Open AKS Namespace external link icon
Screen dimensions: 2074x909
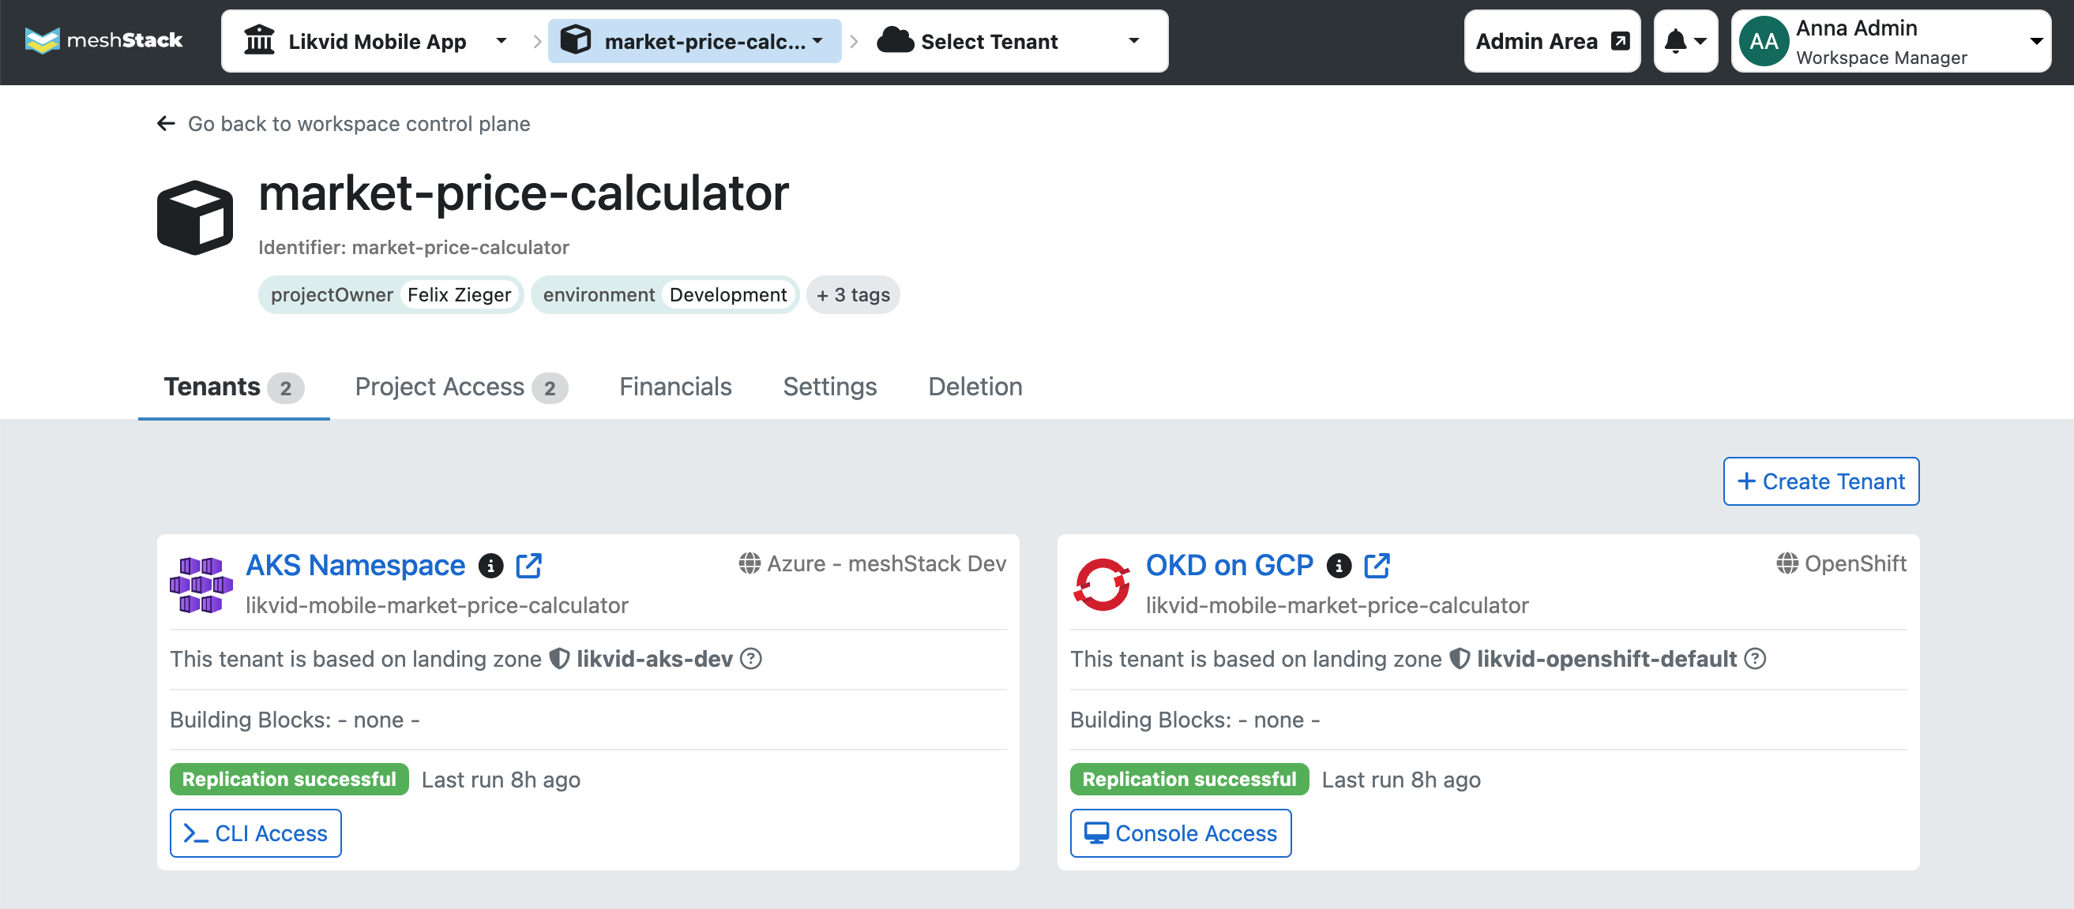click(x=529, y=566)
